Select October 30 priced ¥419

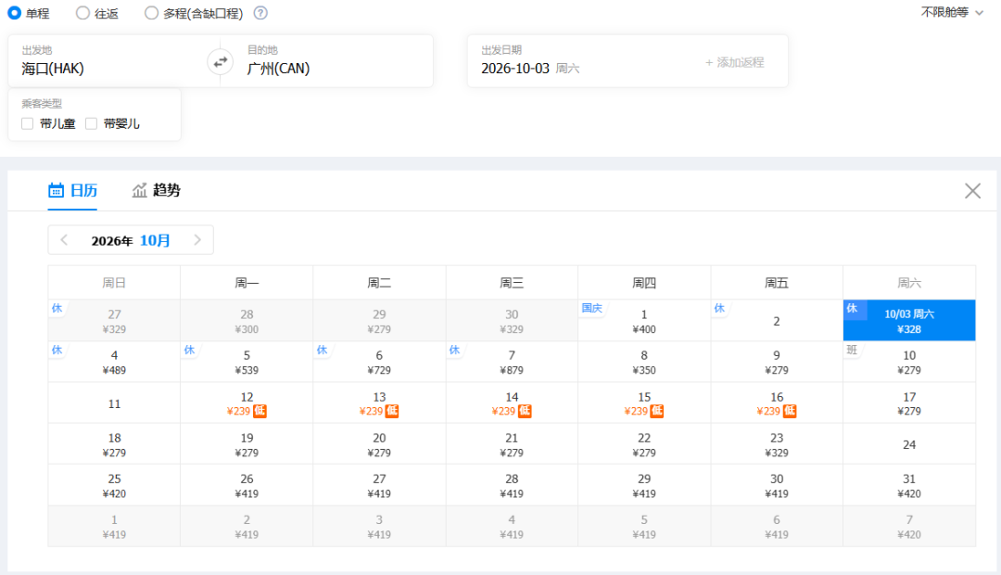[x=777, y=485]
